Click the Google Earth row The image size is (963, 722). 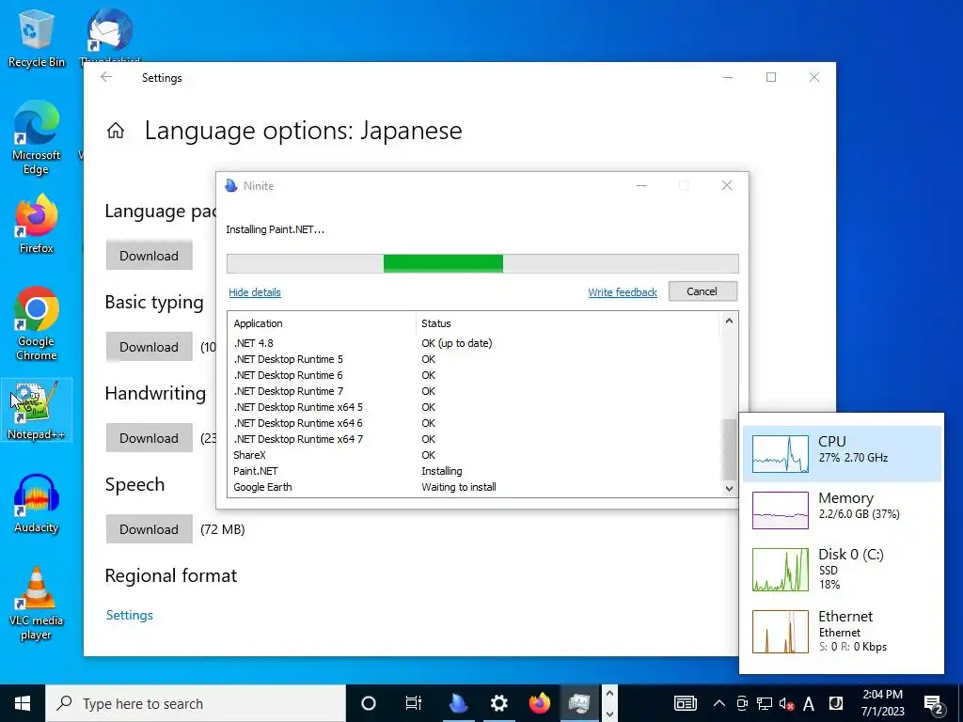(x=474, y=487)
